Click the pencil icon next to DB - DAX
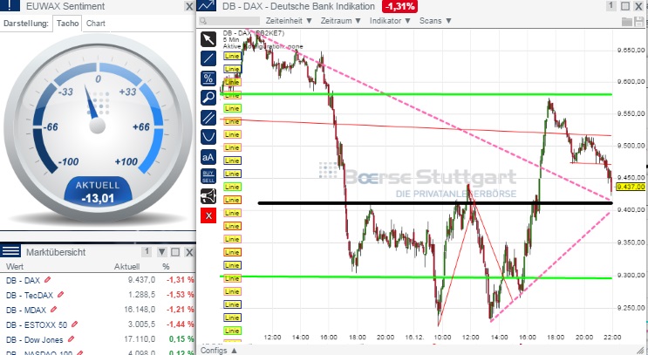The height and width of the screenshot is (355, 648). coord(47,280)
